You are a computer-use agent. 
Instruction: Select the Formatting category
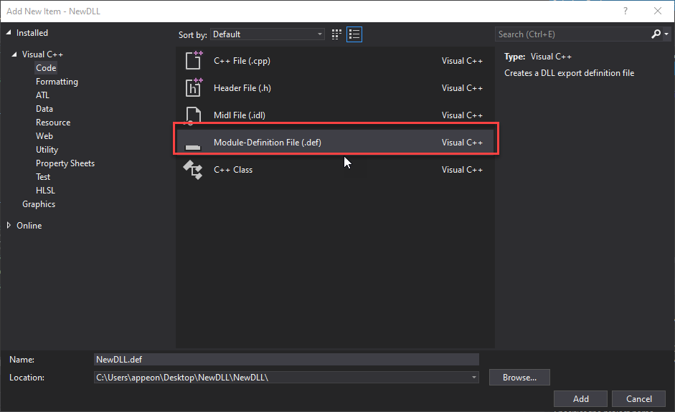click(x=57, y=82)
